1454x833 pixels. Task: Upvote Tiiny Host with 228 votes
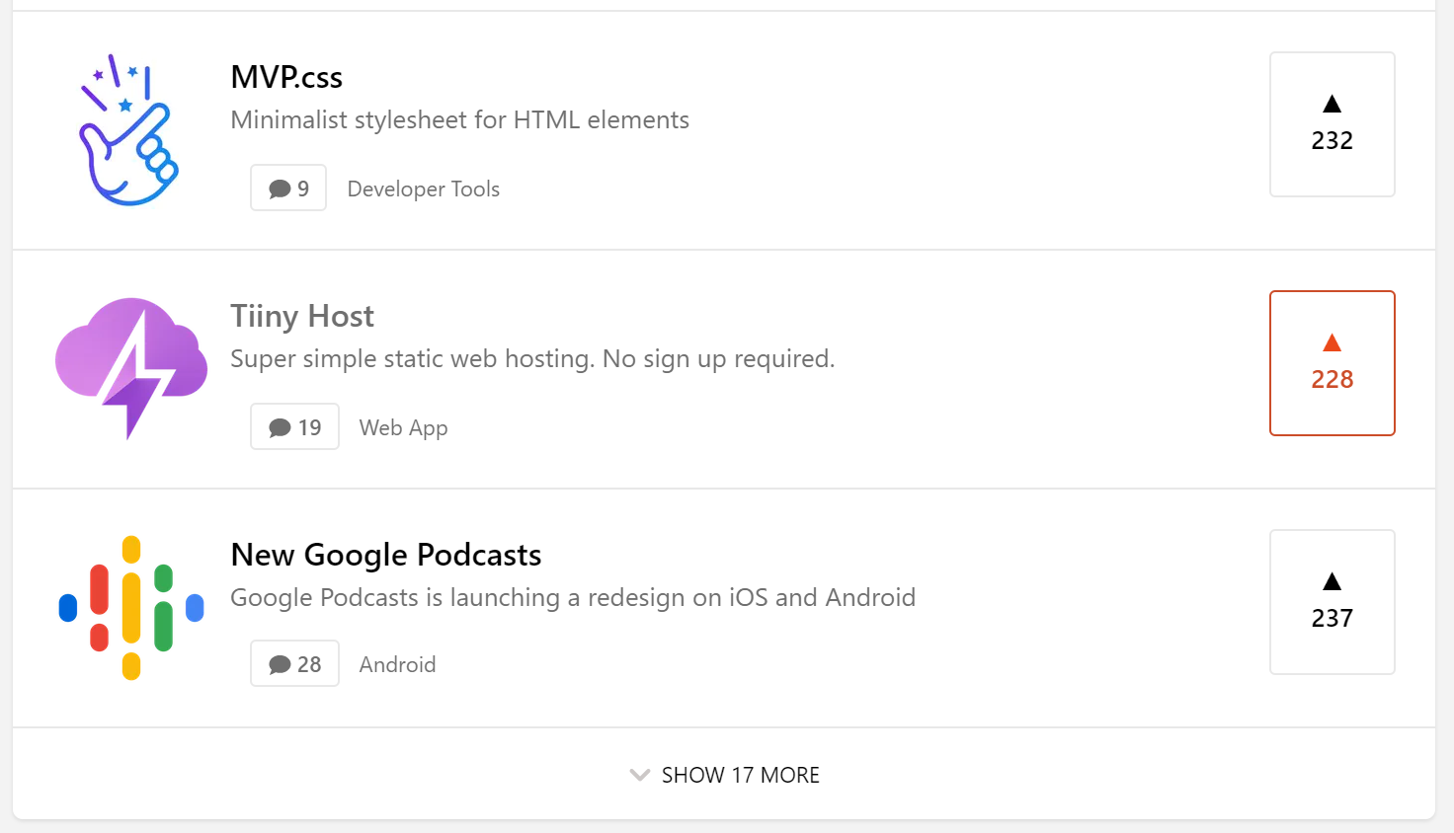point(1332,363)
